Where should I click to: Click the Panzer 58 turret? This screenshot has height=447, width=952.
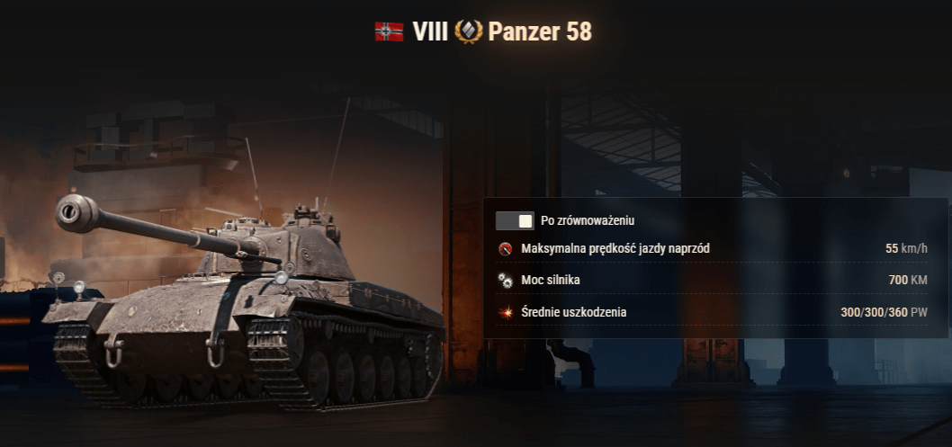(285, 246)
